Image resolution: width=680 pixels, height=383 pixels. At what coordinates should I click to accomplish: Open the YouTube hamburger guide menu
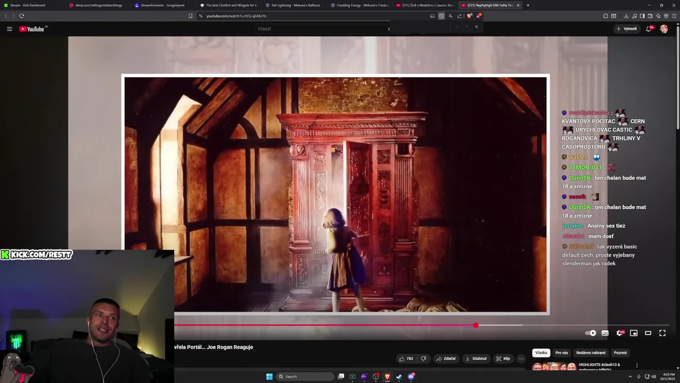point(9,29)
